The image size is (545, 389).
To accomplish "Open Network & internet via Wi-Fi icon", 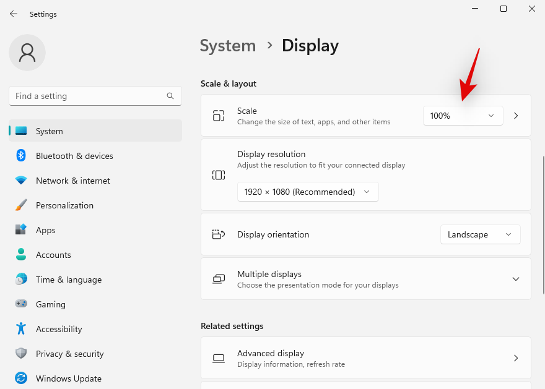I will (x=21, y=181).
